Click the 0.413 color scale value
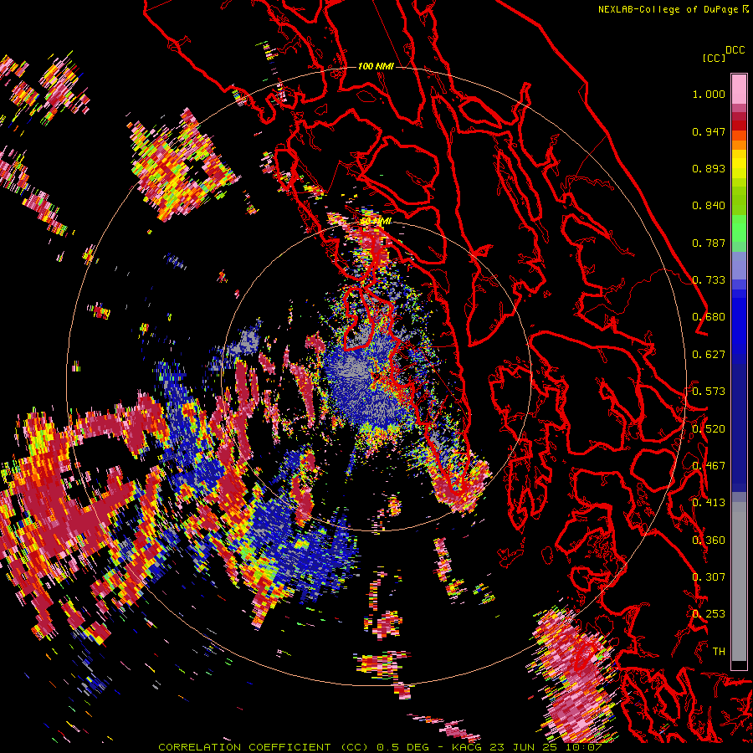This screenshot has height=753, width=753. coord(709,503)
